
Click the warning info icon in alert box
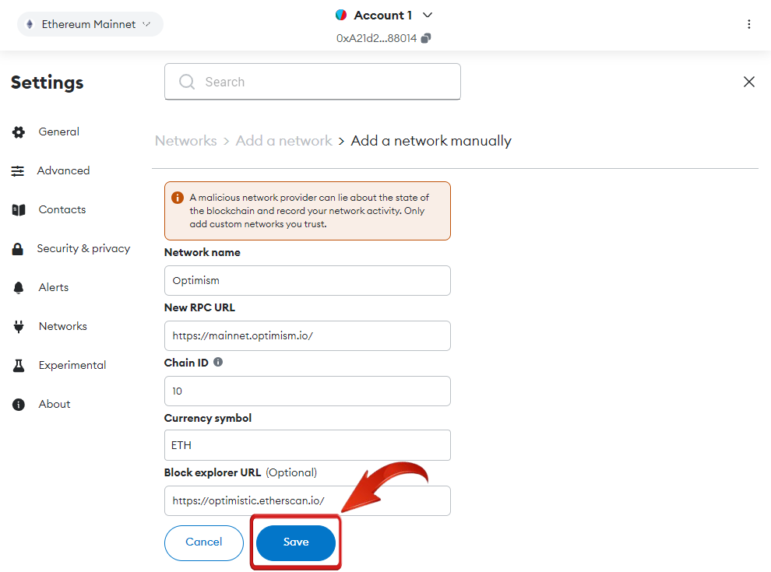click(177, 198)
